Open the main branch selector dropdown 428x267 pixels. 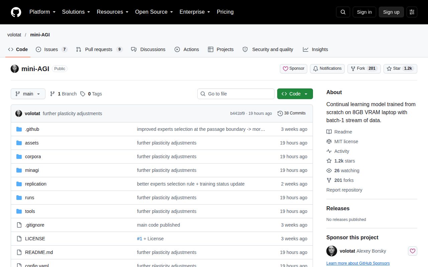coord(28,94)
